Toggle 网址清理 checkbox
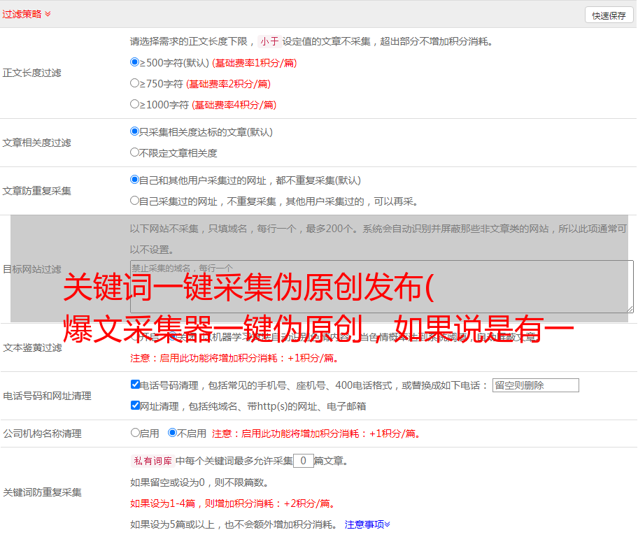Screen dimensions: 638x537 point(135,405)
